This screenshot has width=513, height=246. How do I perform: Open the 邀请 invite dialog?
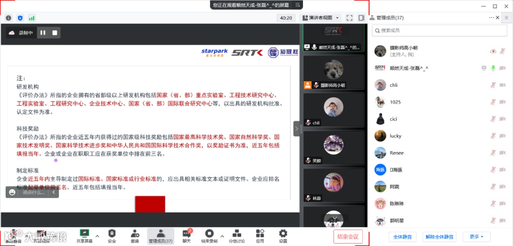coord(134,236)
